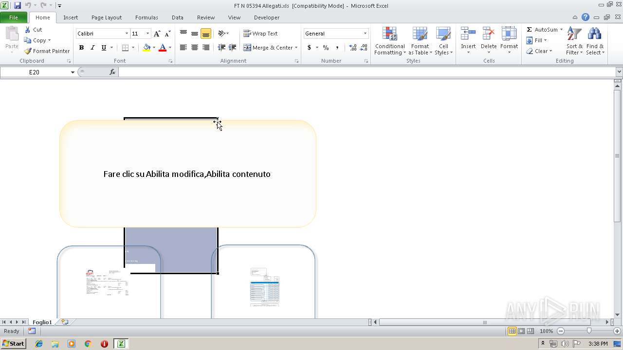Apply cell borders button

(125, 48)
